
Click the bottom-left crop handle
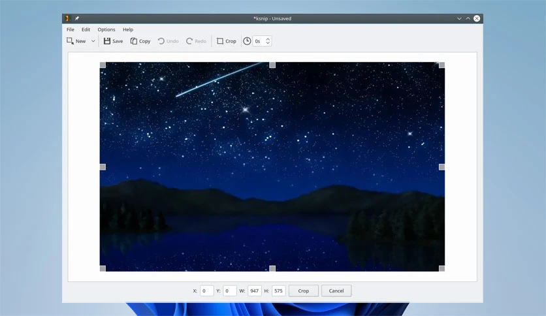(103, 268)
